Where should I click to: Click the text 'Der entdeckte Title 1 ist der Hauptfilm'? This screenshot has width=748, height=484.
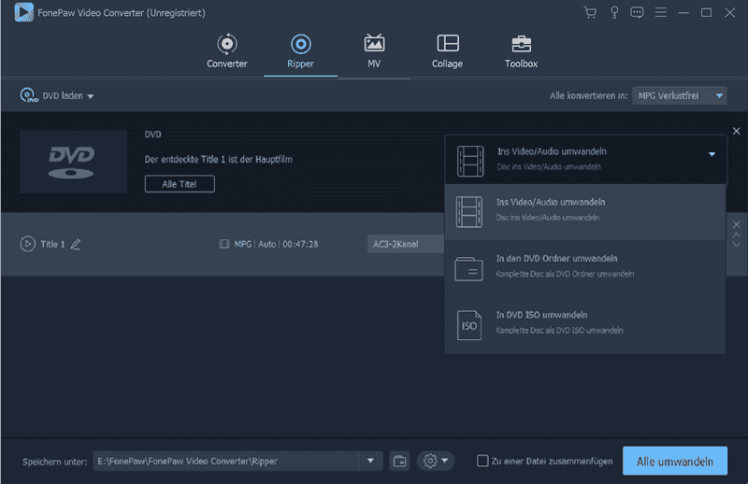click(219, 160)
